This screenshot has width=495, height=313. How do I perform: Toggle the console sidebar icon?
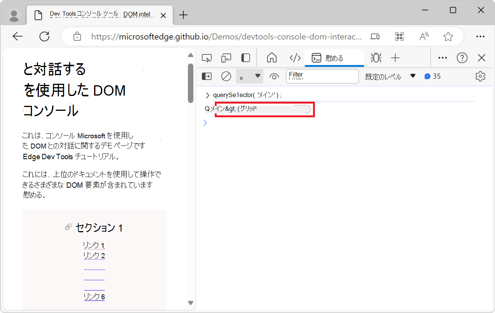coord(206,76)
